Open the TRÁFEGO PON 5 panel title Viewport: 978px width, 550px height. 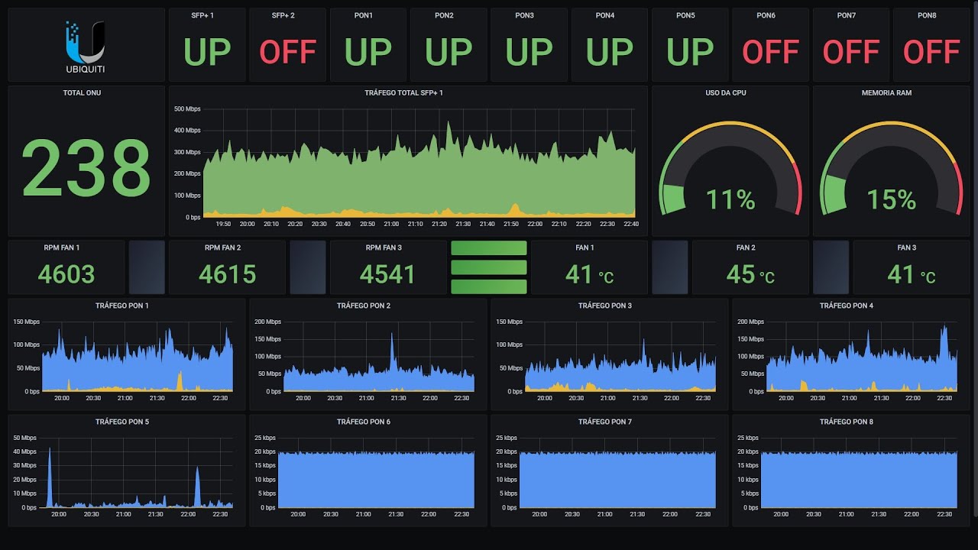[122, 422]
